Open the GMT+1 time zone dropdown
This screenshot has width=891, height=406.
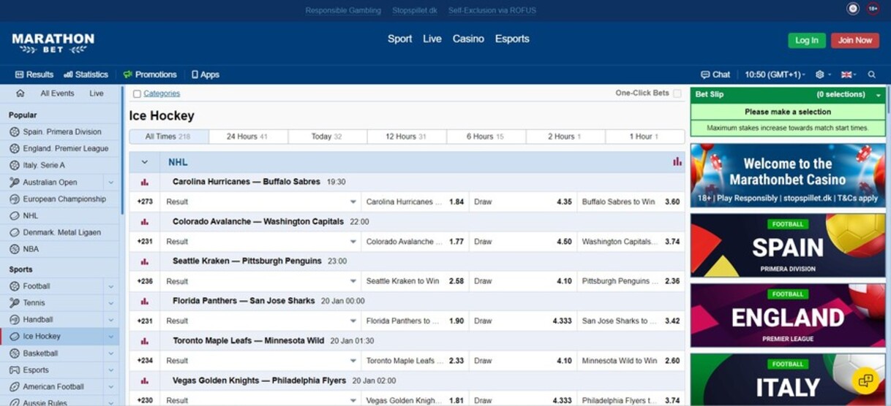click(x=775, y=74)
